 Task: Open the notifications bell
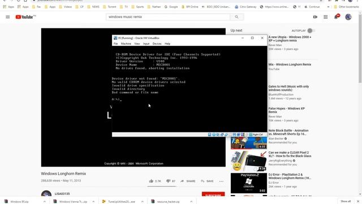click(336, 17)
